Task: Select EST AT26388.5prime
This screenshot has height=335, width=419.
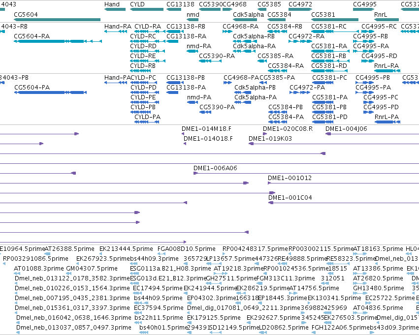Action: (69, 249)
